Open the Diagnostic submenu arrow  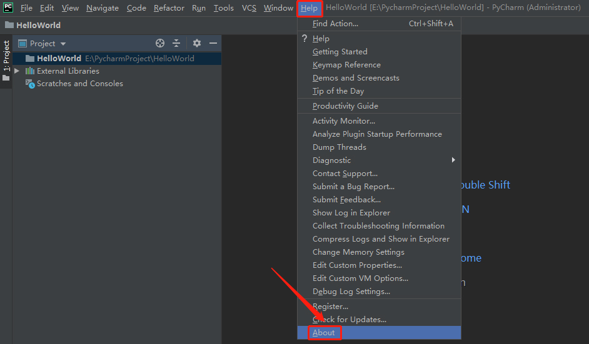pyautogui.click(x=453, y=160)
